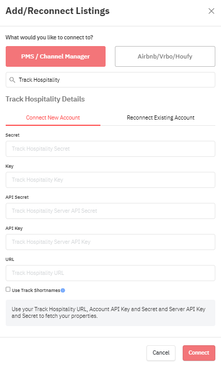
Task: Switch to Connect New Account tab
Action: (53, 118)
